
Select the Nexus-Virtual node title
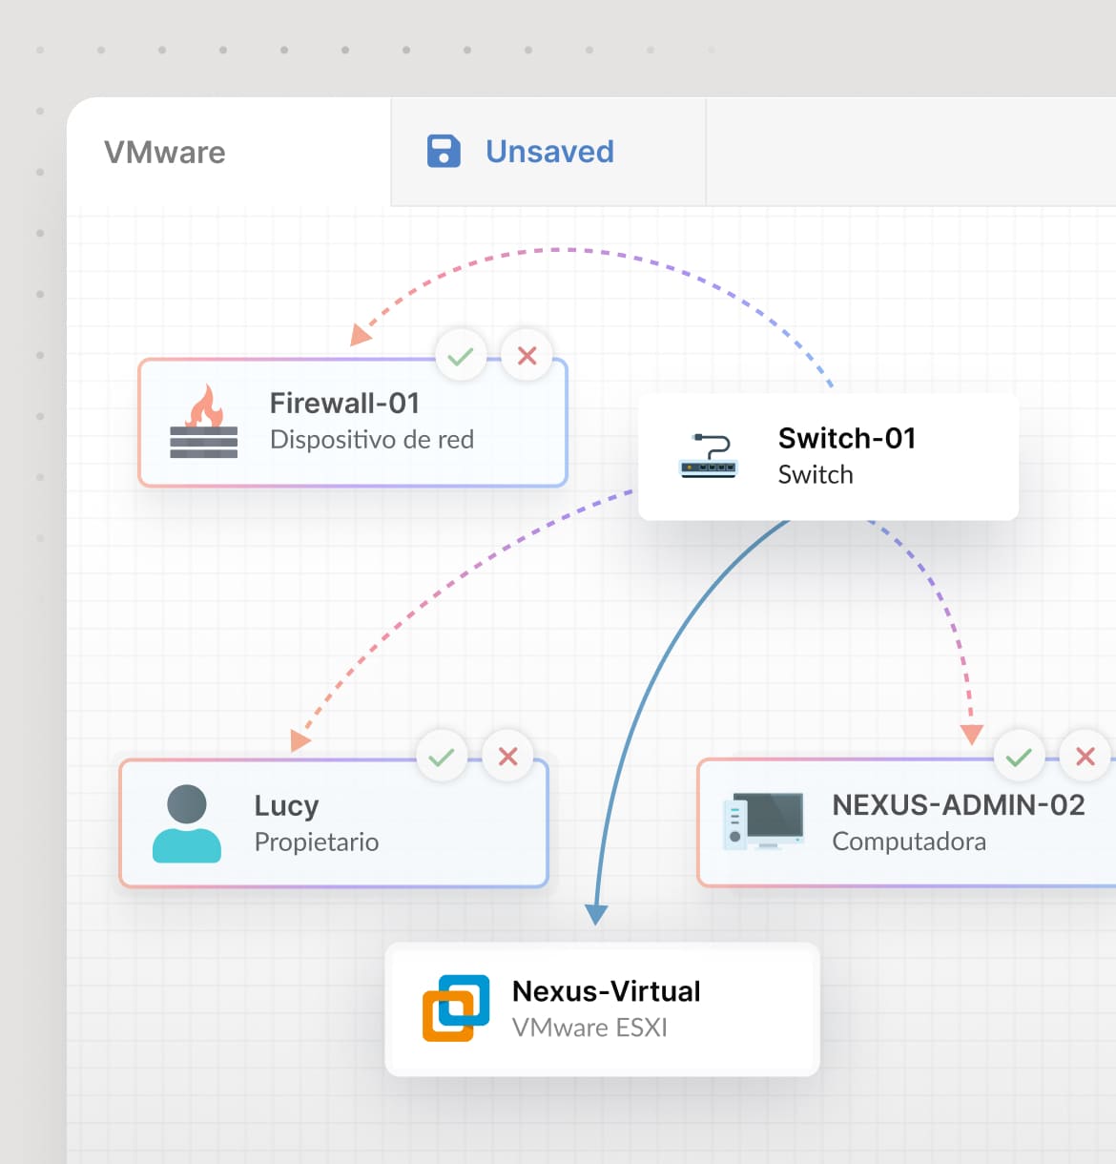[607, 991]
